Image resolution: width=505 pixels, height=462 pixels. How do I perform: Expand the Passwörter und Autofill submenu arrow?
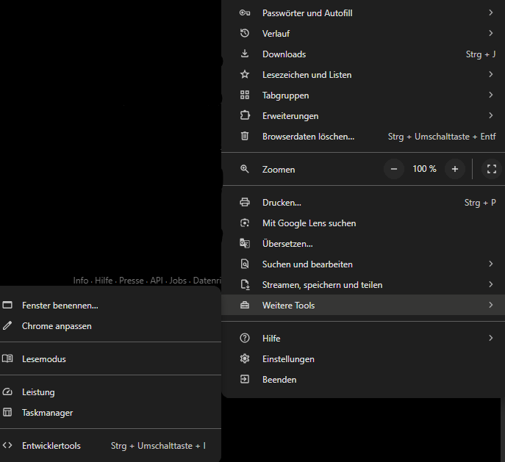point(490,12)
